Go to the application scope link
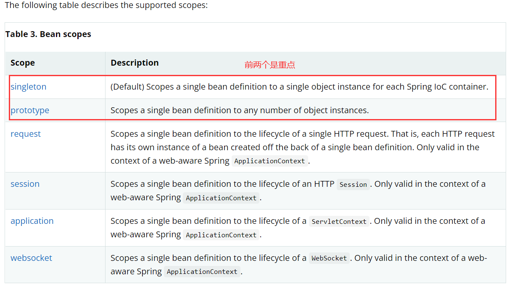The width and height of the screenshot is (512, 292). click(32, 221)
